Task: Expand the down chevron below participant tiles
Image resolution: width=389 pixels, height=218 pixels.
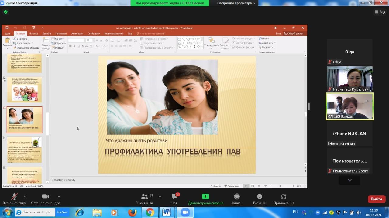Action: point(349,180)
